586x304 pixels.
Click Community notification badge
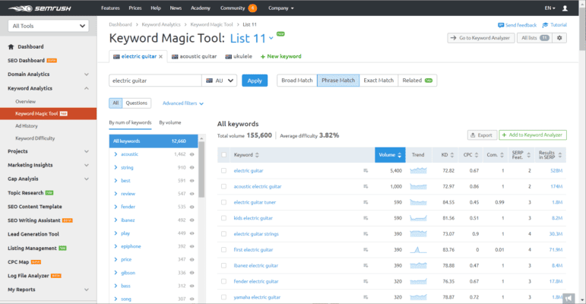click(x=252, y=8)
